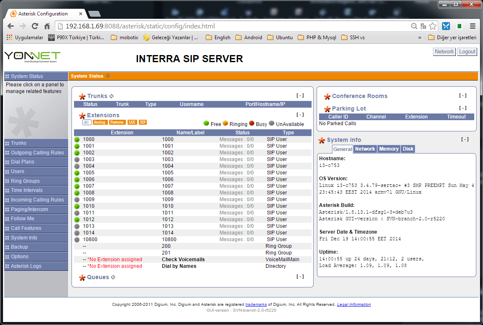Collapse the Parking Lot panel

463,108
